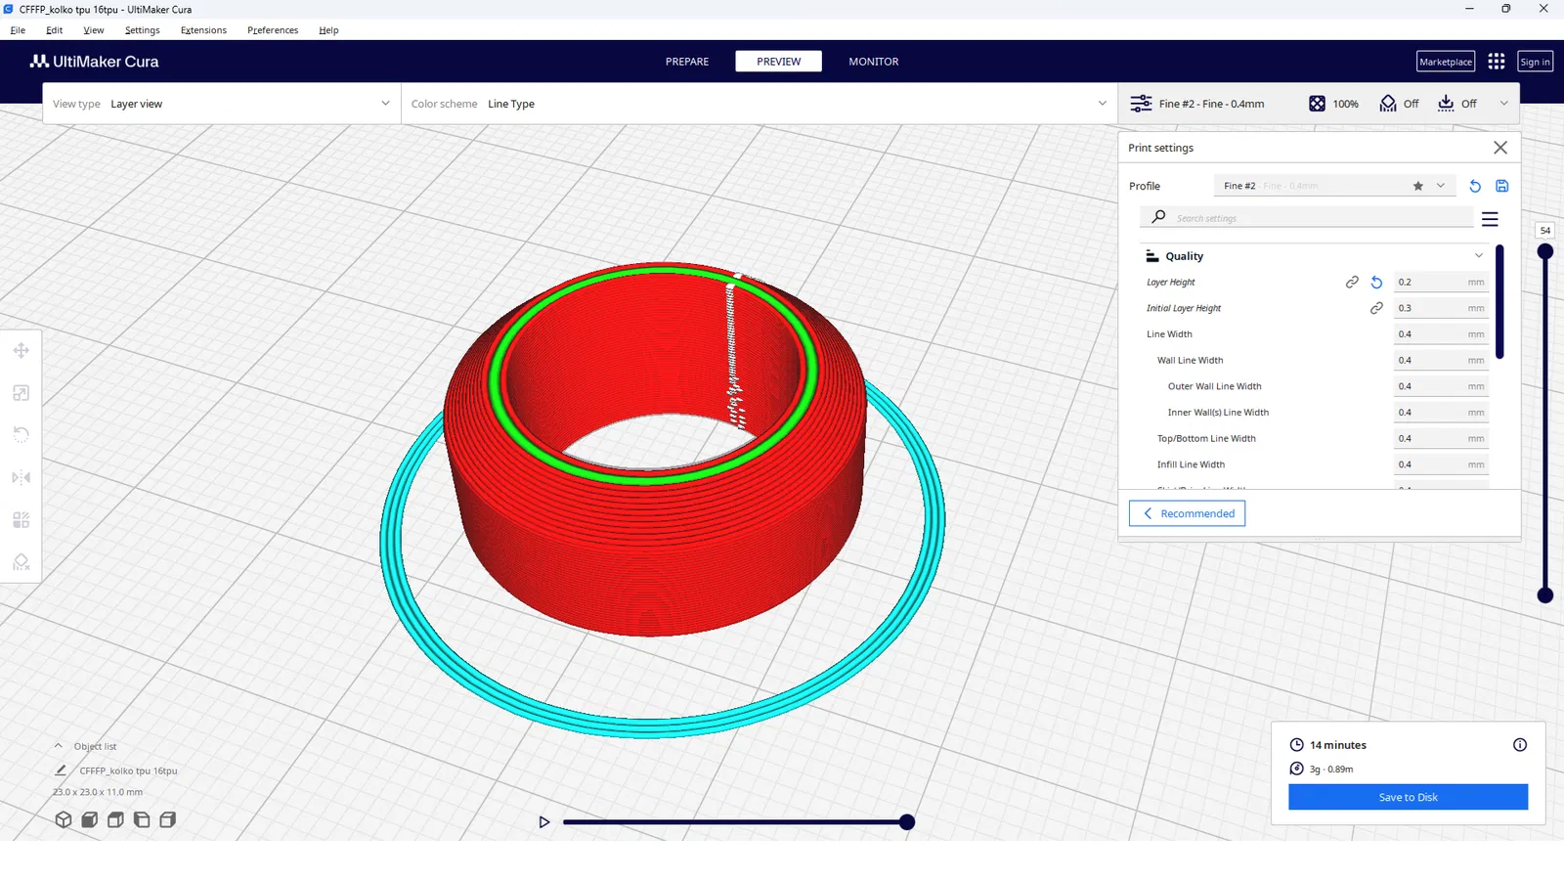
Task: Select the Scale tool in left toolbar
Action: 21,393
